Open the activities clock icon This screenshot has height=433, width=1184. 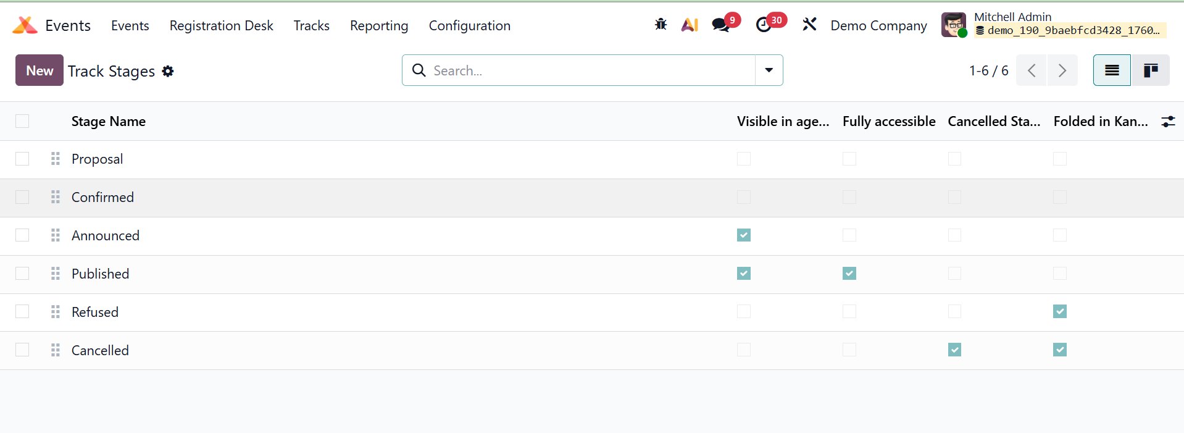click(x=764, y=25)
